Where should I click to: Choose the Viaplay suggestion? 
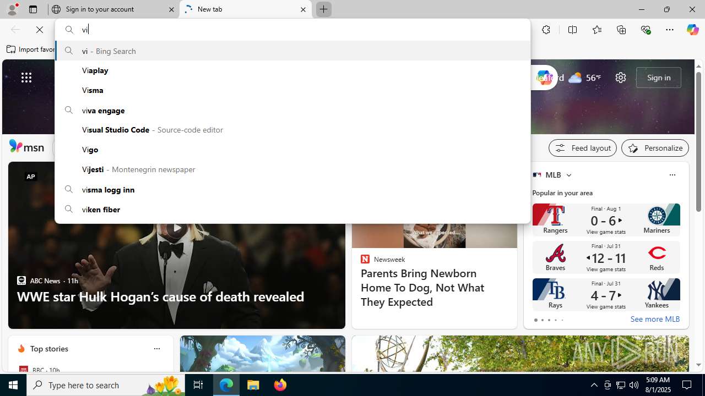pyautogui.click(x=292, y=70)
